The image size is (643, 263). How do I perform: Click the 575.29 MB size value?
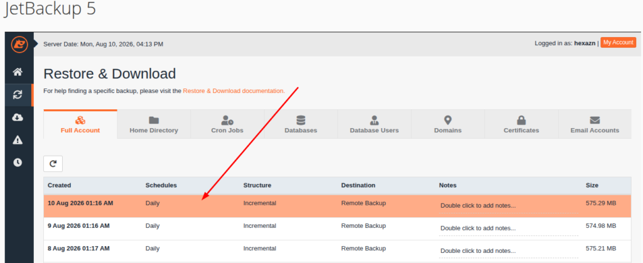tap(601, 203)
